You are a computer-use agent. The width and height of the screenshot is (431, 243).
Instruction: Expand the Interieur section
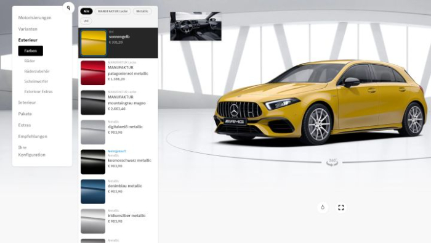point(27,102)
